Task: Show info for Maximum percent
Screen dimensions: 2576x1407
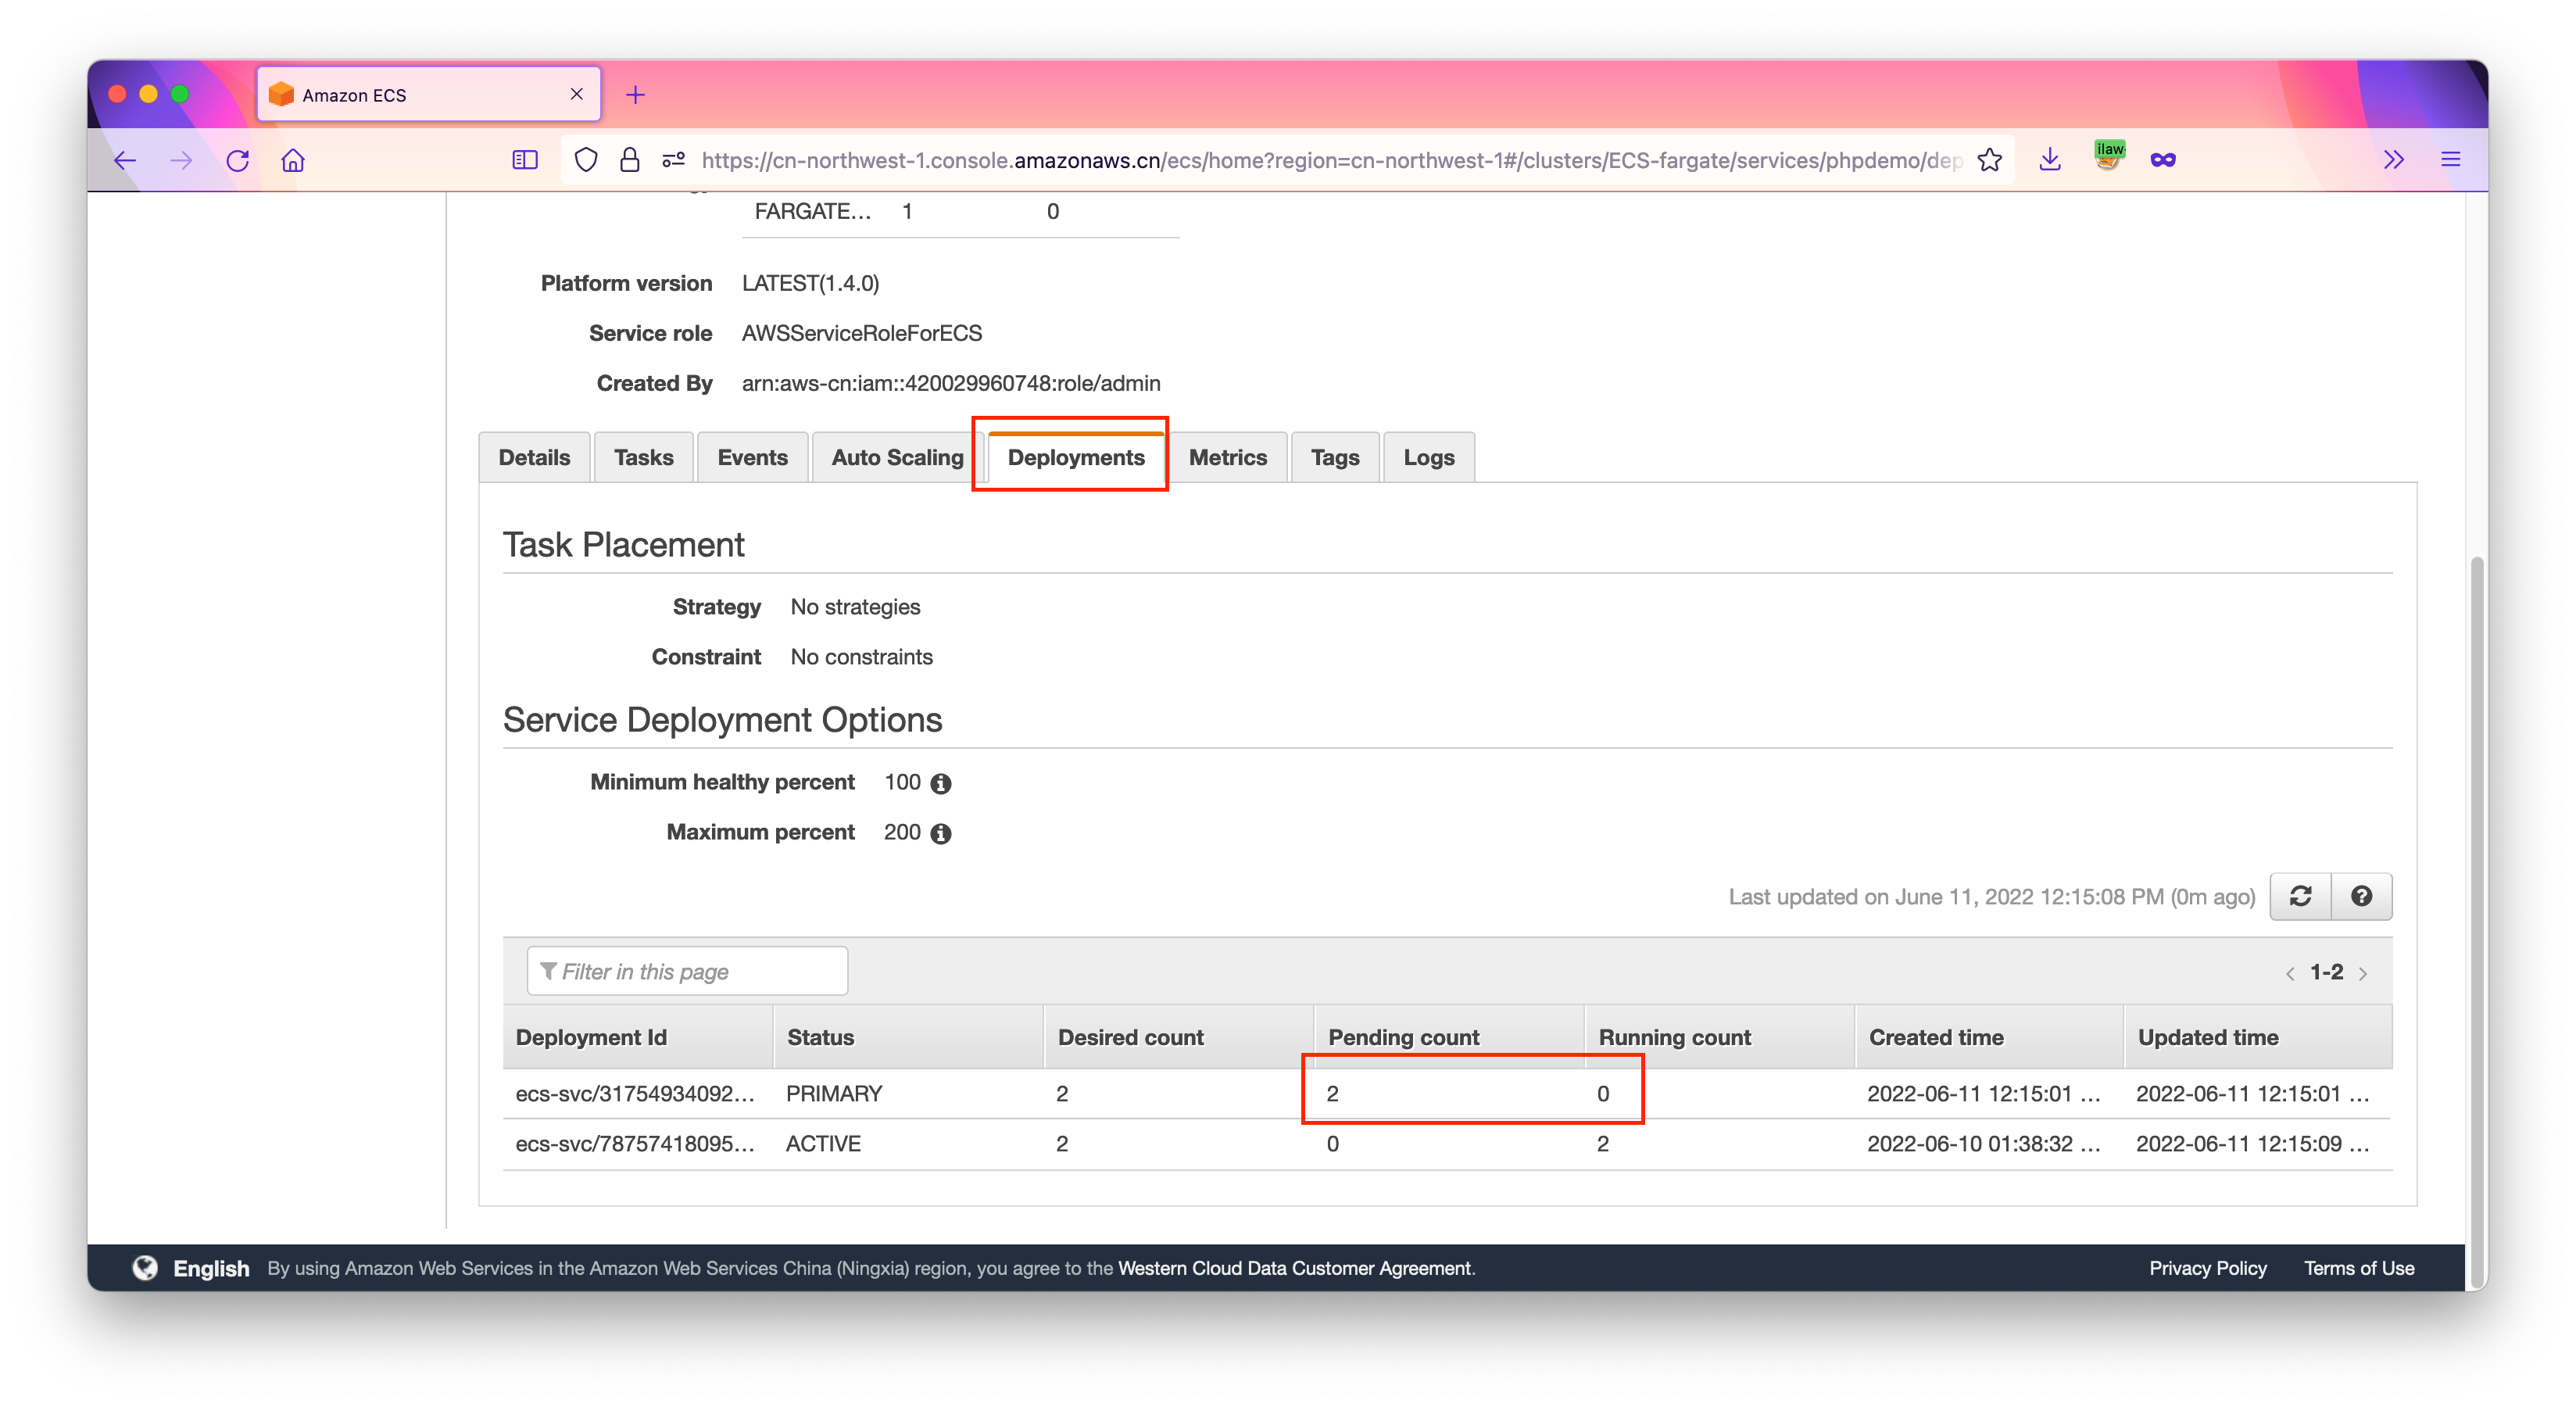Action: pyautogui.click(x=940, y=833)
